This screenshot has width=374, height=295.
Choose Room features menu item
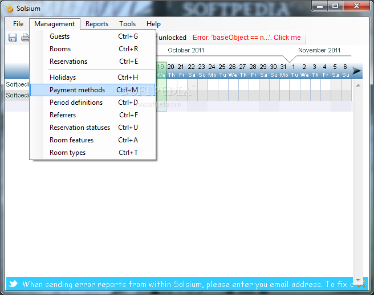point(93,140)
